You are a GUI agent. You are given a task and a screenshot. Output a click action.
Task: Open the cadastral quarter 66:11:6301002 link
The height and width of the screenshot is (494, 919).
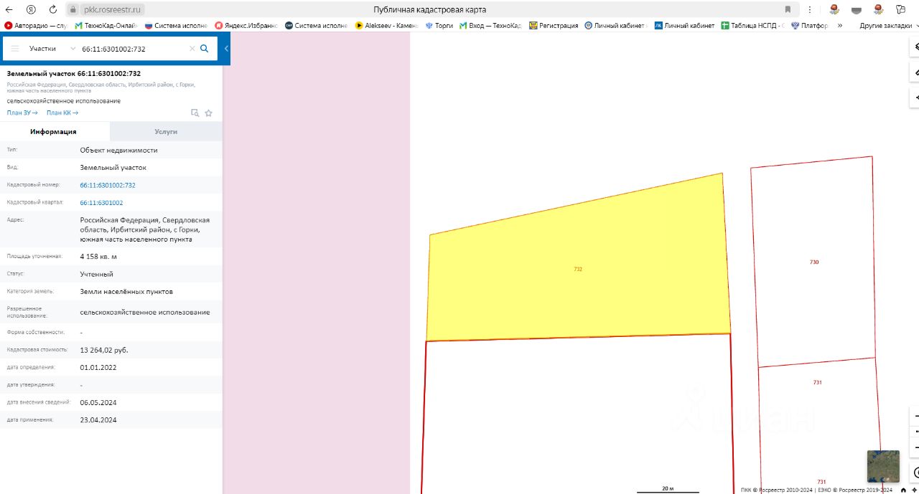click(101, 203)
